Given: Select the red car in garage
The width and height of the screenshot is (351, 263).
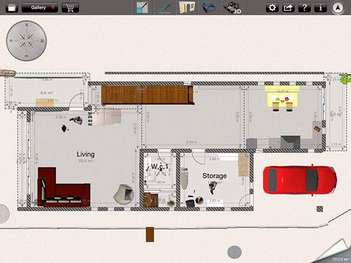Looking at the screenshot, I should point(298,178).
